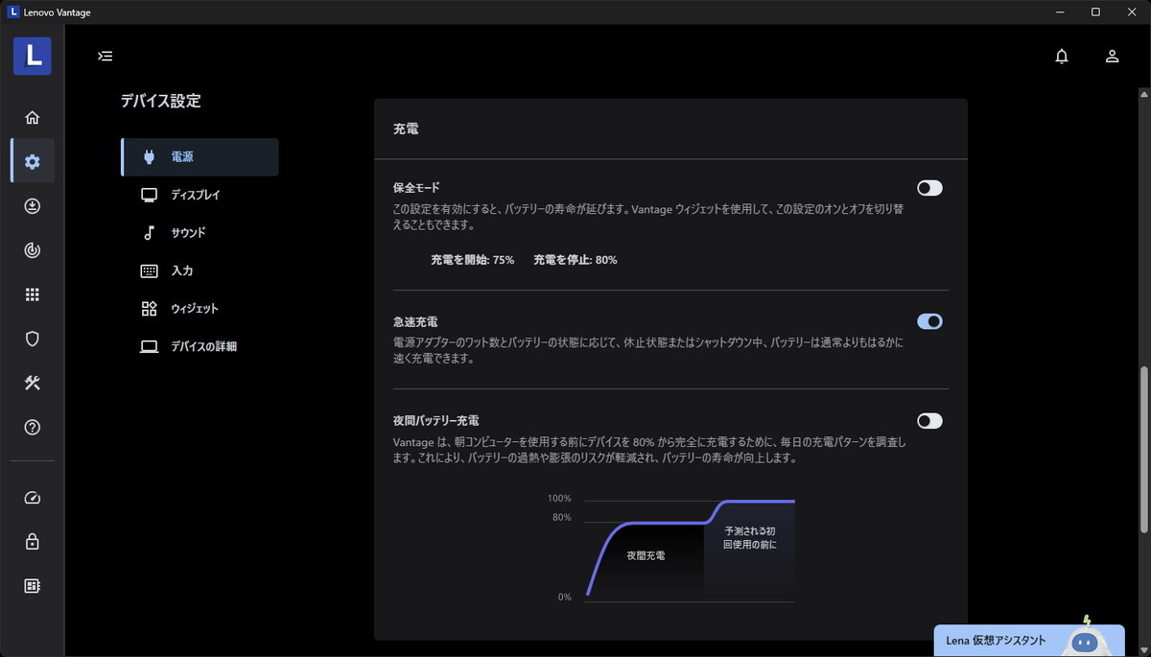Viewport: 1151px width, 657px height.
Task: Open the news card icon in the sidebar
Action: click(x=33, y=586)
